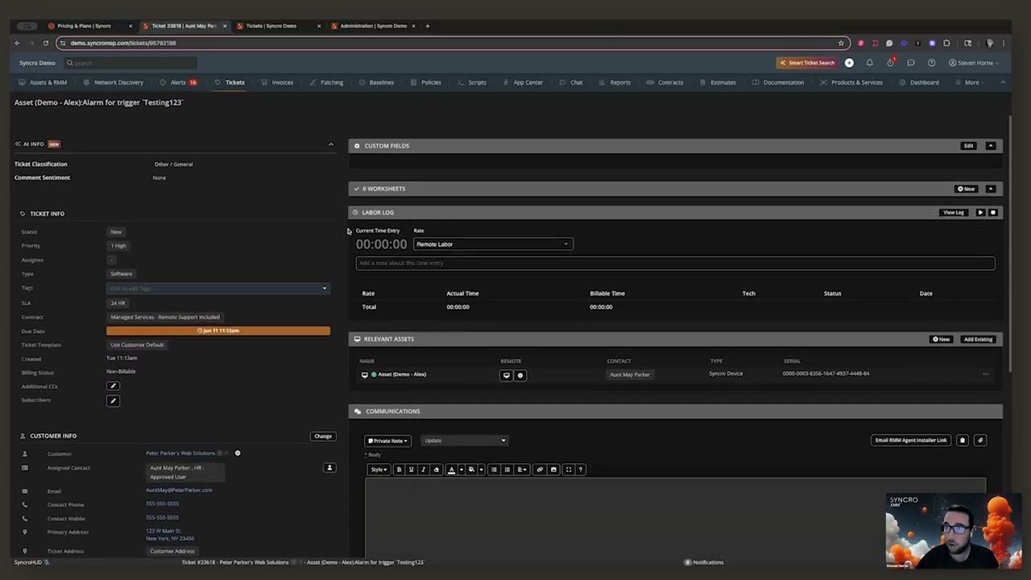Click the unordered list icon

click(x=494, y=470)
